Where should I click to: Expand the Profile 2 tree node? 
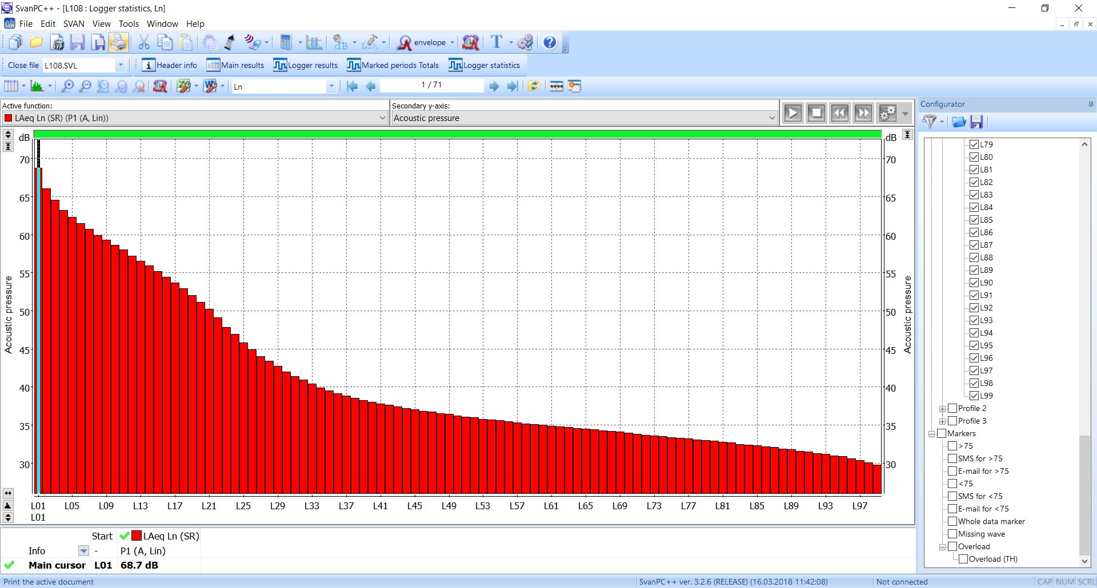(x=942, y=409)
